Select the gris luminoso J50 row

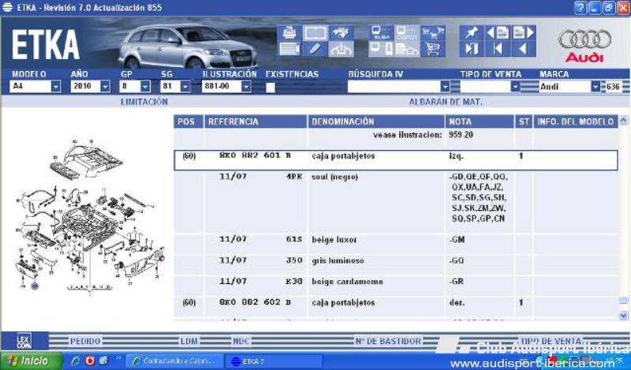click(396, 264)
